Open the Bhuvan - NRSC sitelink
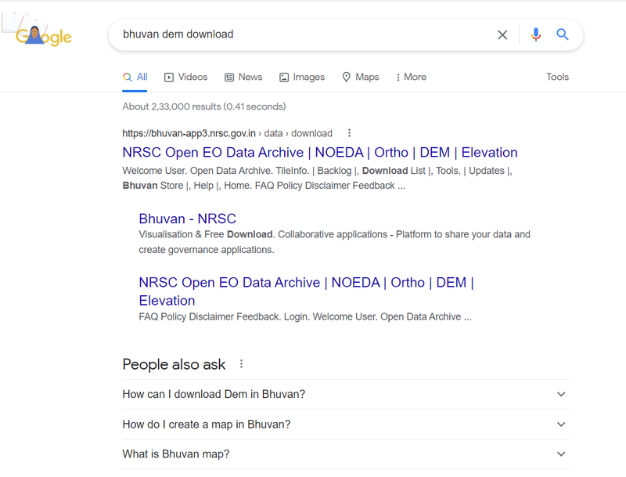The image size is (626, 477). coord(188,219)
